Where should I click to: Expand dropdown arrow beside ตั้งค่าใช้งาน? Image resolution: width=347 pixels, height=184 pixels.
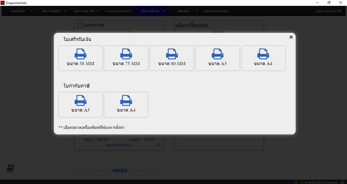coord(164,11)
